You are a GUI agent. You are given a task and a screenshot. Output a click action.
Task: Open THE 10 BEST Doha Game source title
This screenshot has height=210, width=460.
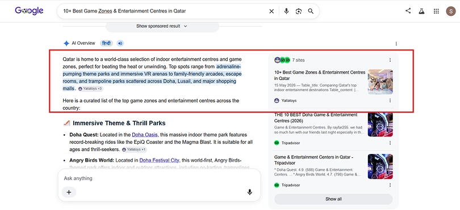pyautogui.click(x=316, y=118)
